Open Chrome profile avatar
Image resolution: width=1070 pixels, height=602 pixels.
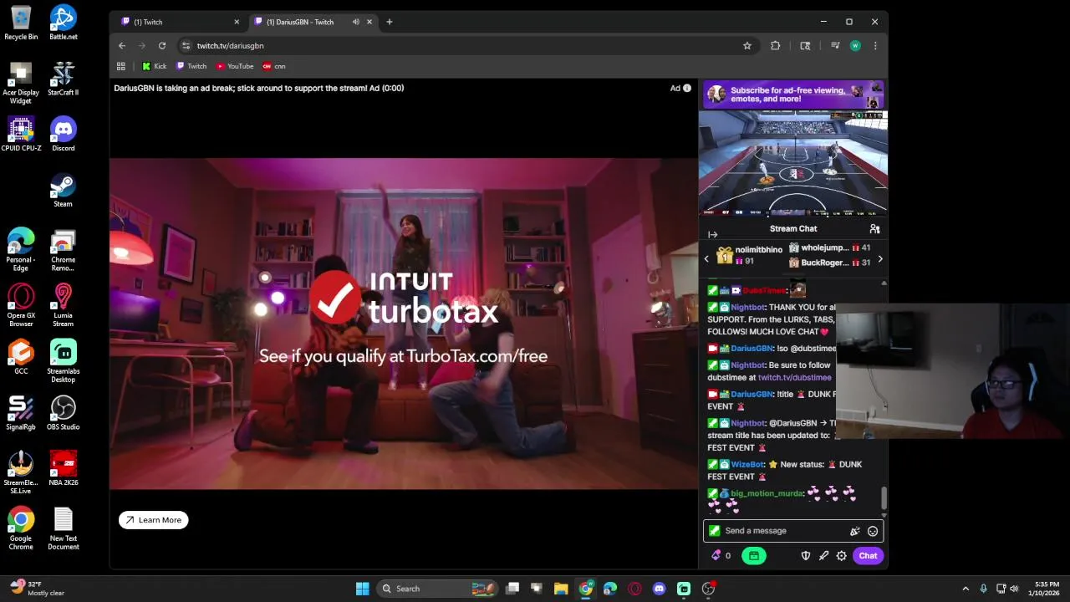click(x=855, y=46)
